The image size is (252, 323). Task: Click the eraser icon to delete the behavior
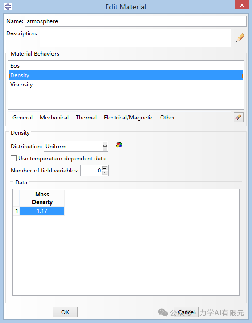tap(238, 118)
